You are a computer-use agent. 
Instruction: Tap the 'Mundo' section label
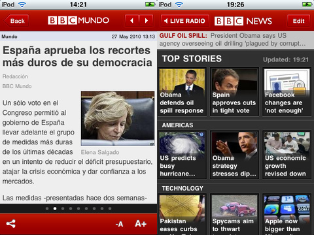(9, 37)
